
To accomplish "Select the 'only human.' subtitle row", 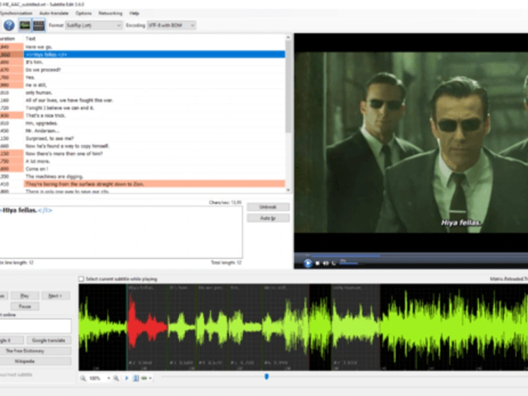I will [x=142, y=93].
